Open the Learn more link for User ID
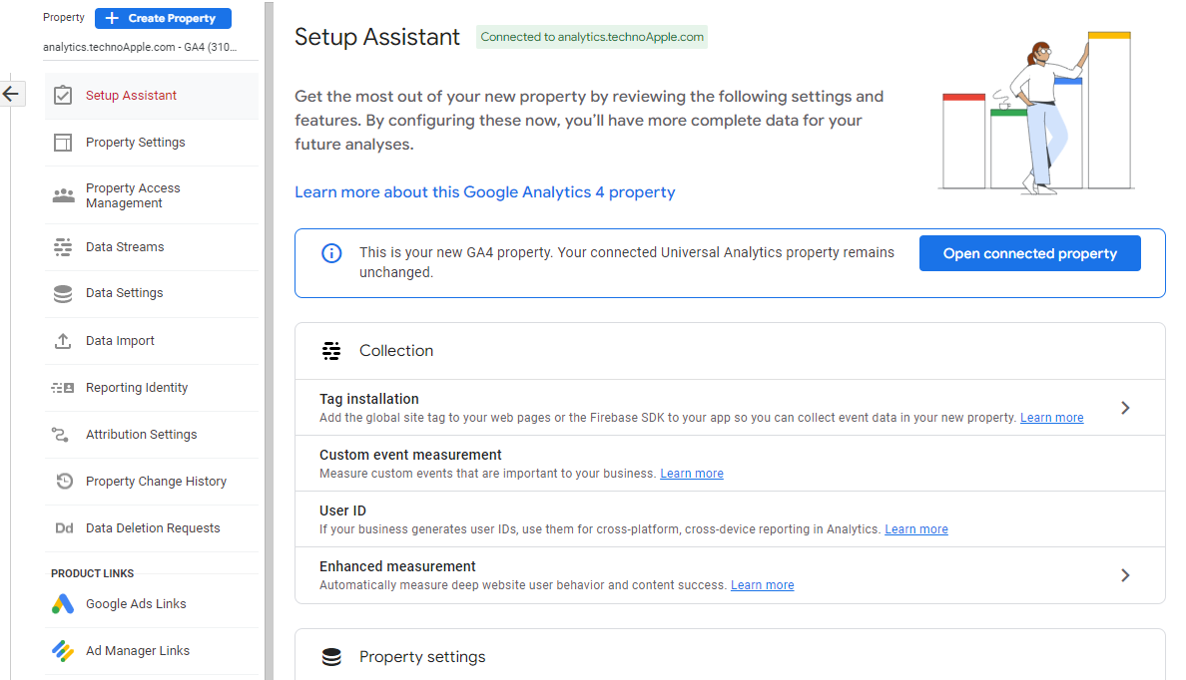Screen dimensions: 1186x680 tap(915, 528)
